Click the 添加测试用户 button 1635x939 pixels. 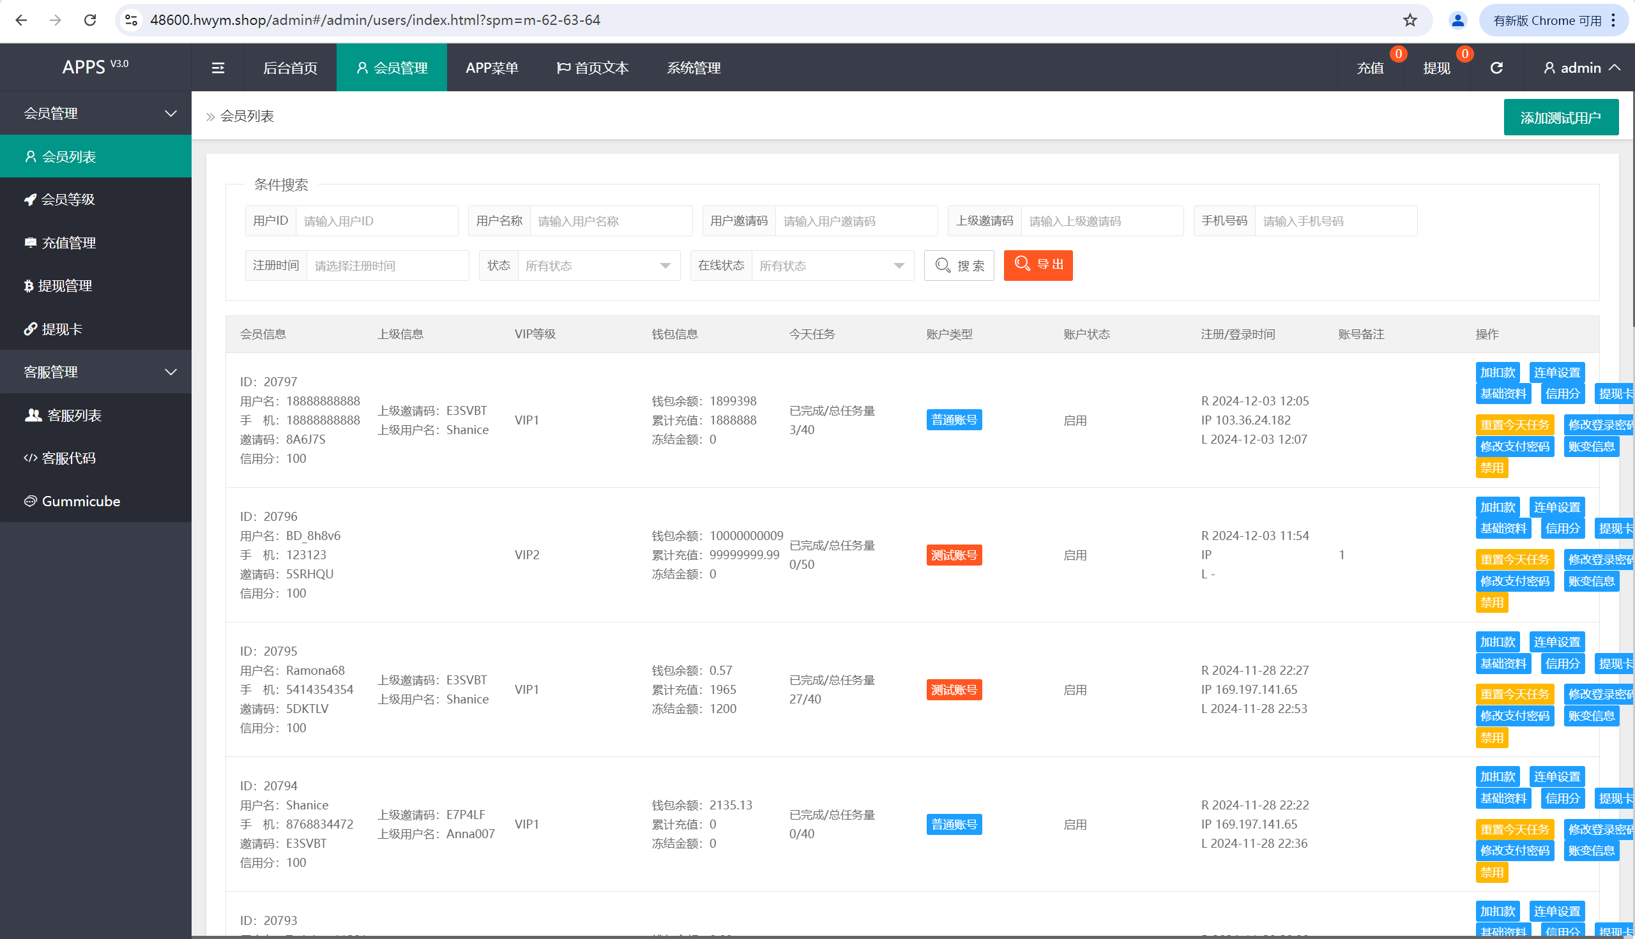tap(1560, 117)
